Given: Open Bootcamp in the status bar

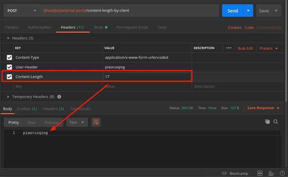Looking at the screenshot, I should click(235, 173).
